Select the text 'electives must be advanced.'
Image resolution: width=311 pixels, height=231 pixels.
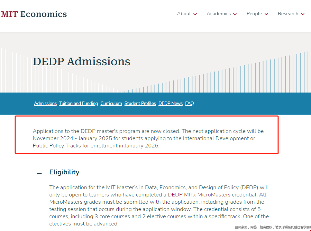(84, 224)
